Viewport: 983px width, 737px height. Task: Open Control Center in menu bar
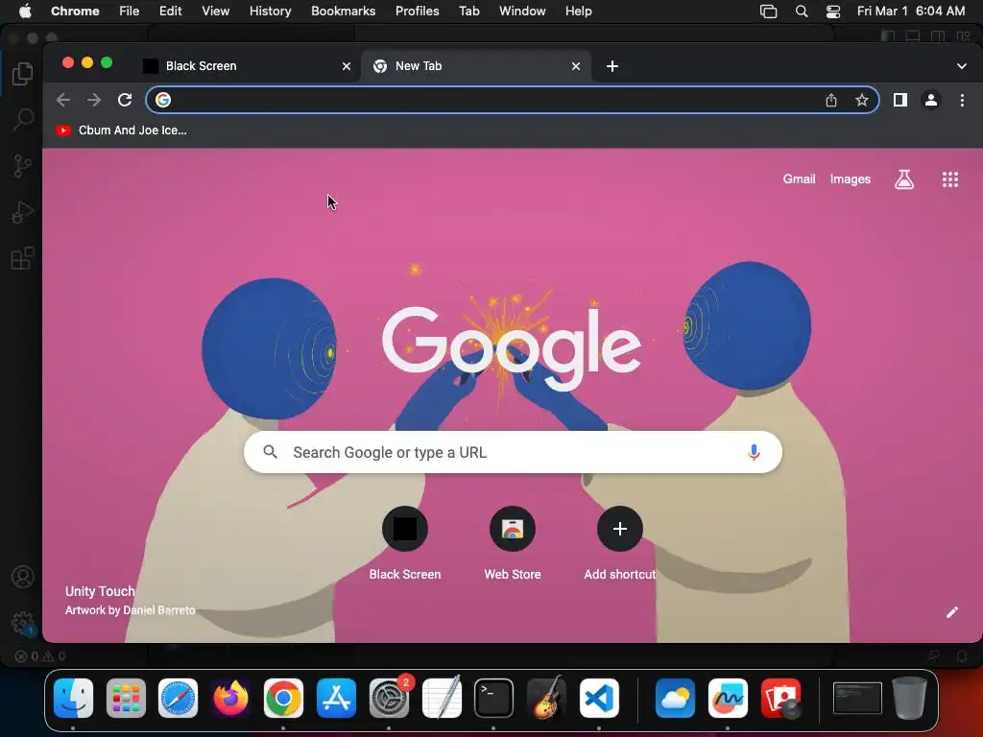click(x=832, y=12)
